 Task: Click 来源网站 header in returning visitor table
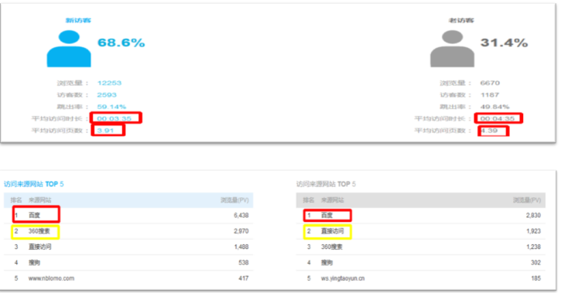coord(332,200)
